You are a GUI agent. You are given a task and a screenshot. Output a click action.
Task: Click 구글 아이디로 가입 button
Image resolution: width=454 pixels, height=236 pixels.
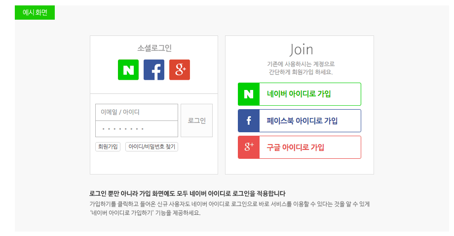(x=300, y=147)
